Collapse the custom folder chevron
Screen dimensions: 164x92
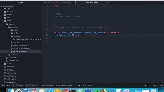tap(5, 24)
